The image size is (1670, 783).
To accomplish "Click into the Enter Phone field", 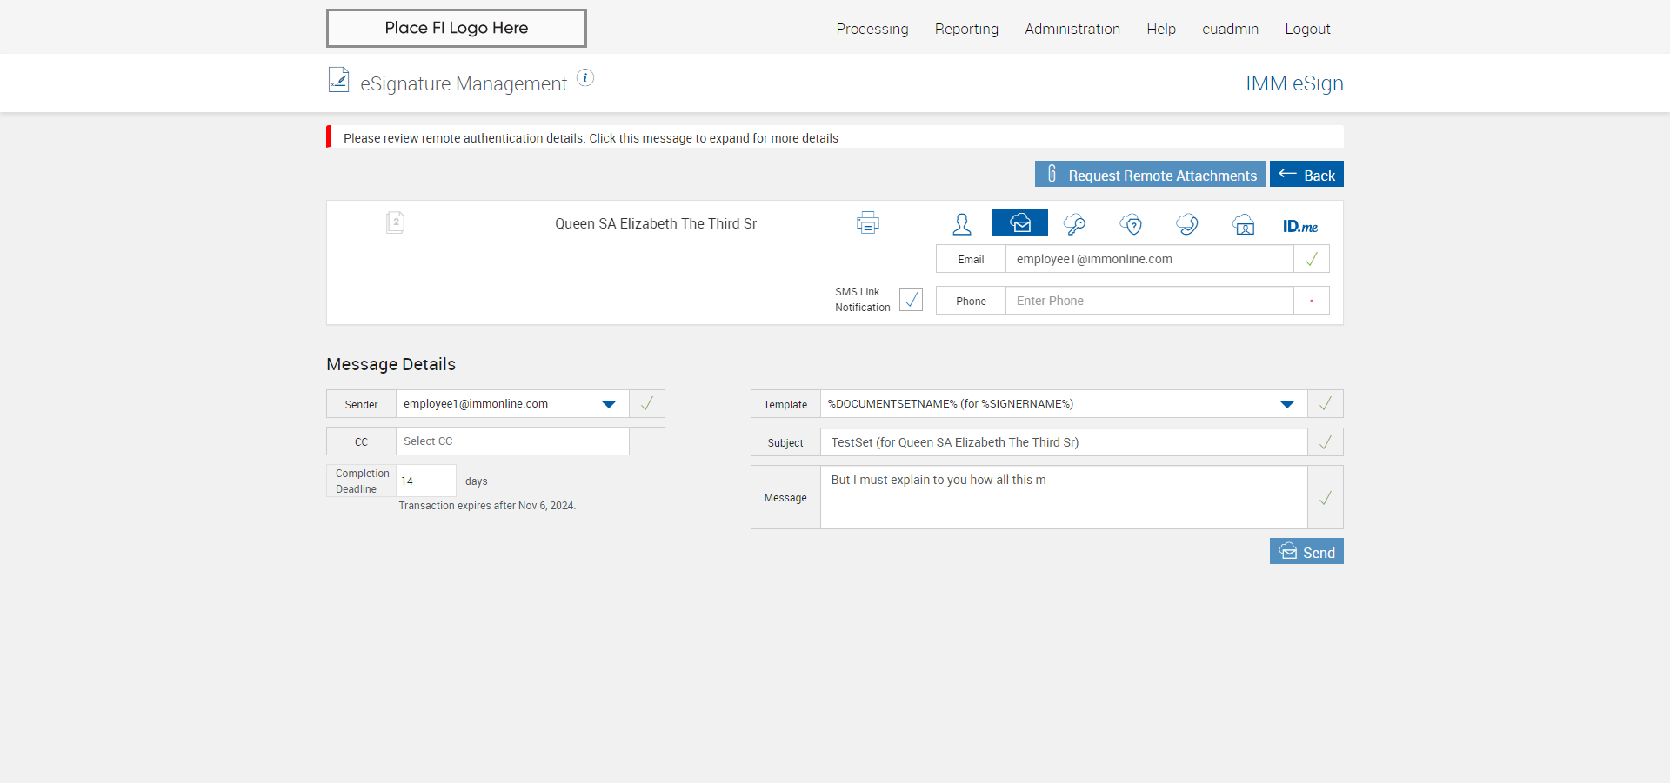I will click(1148, 301).
